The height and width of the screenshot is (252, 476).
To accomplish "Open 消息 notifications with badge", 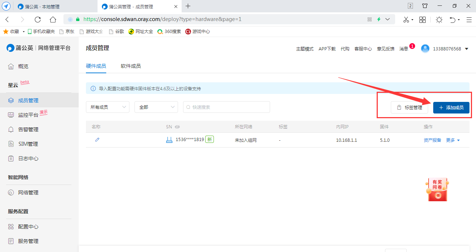I will coord(404,49).
